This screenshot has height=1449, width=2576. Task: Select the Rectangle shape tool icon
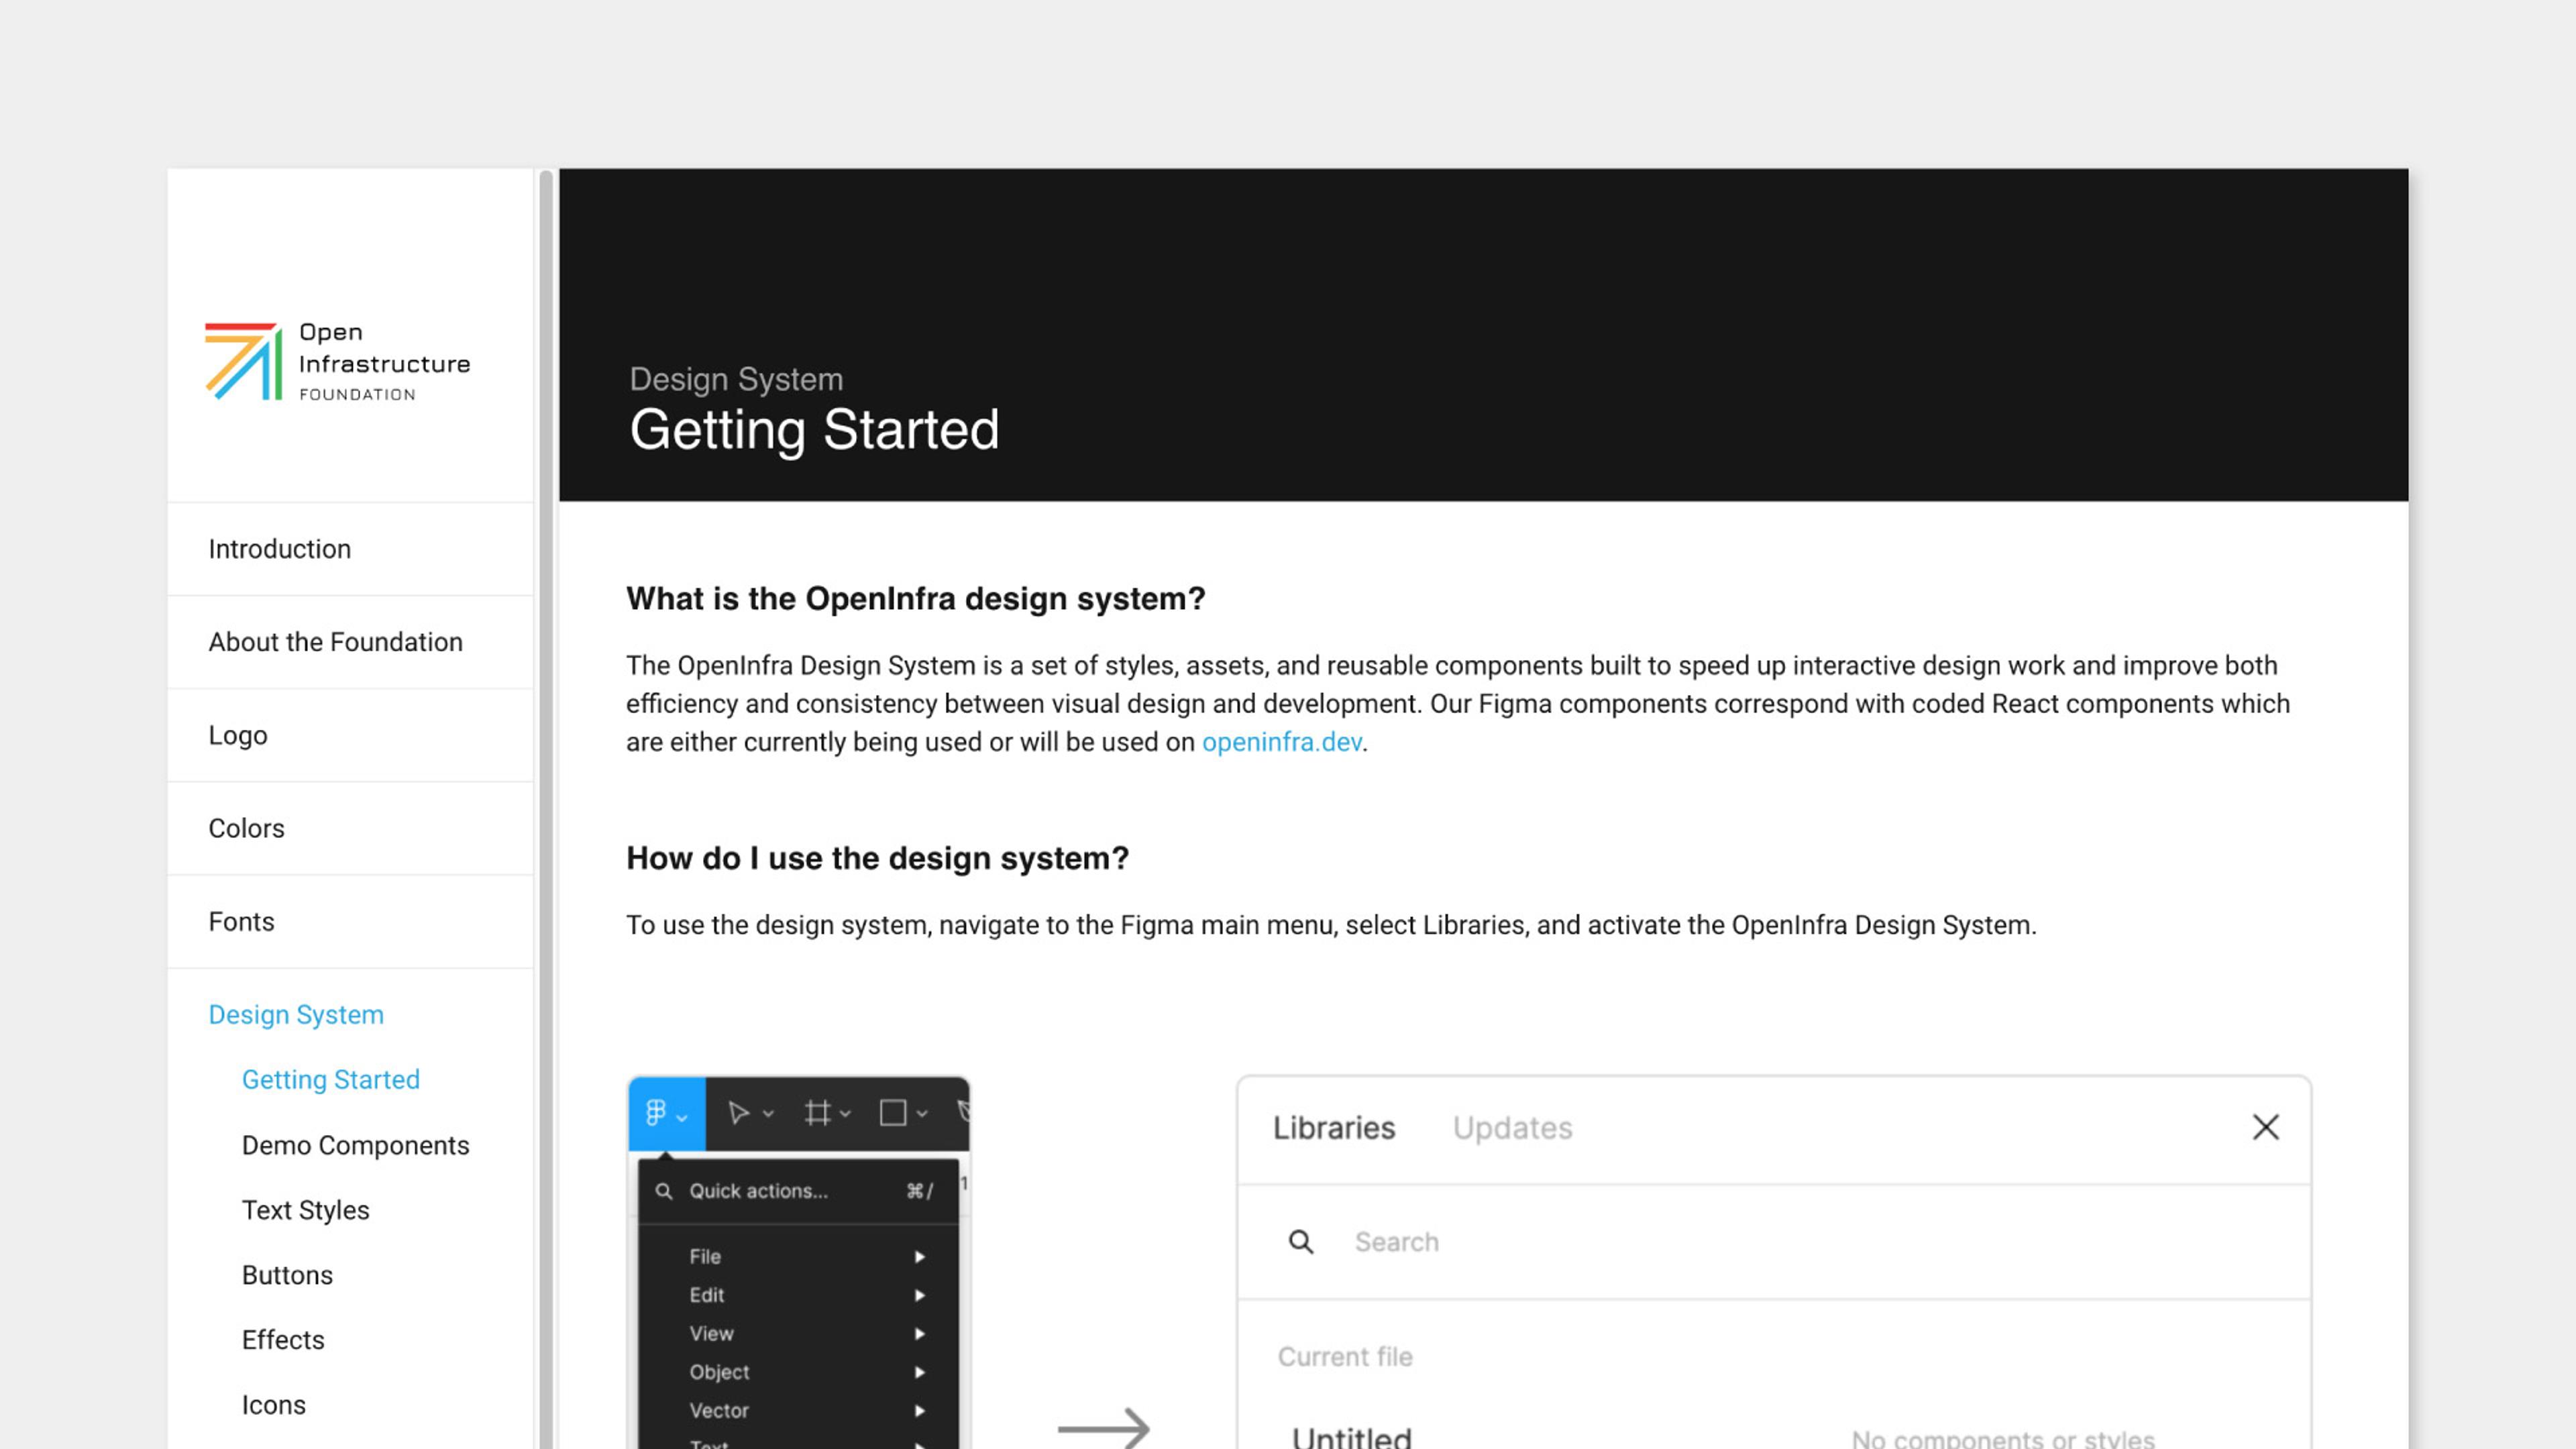(x=893, y=1113)
